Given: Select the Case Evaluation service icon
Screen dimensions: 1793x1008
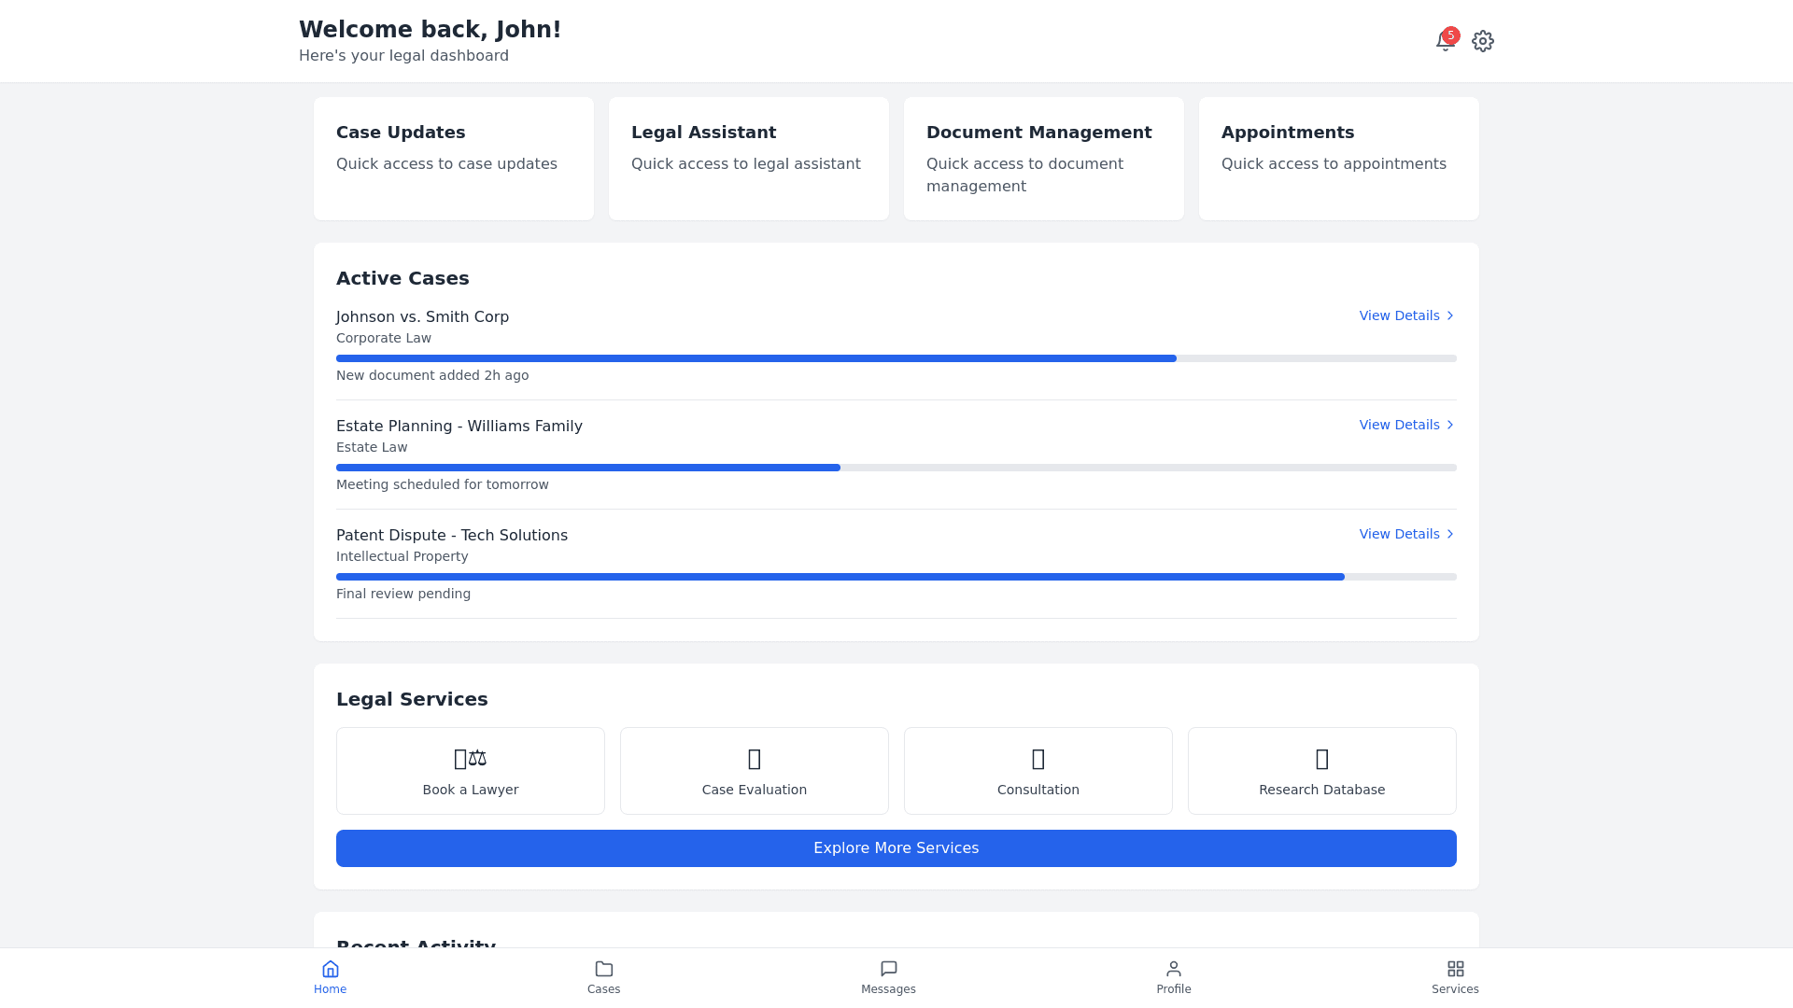Looking at the screenshot, I should [x=754, y=759].
